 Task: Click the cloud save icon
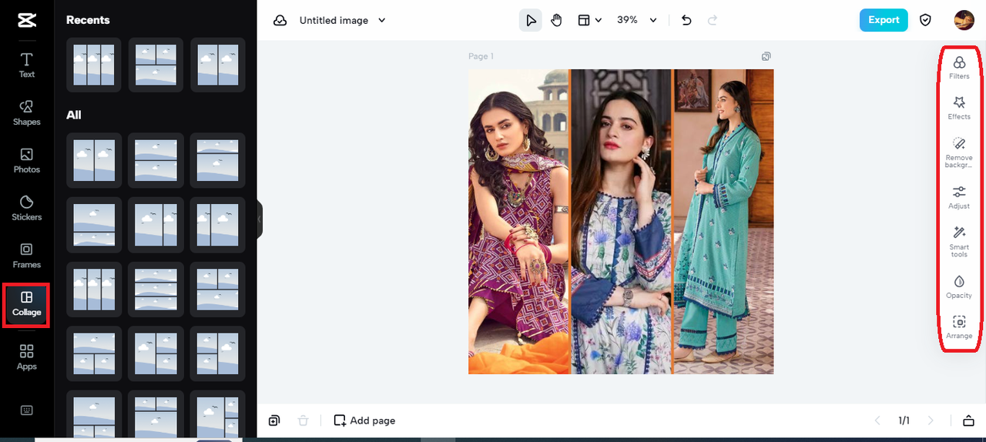(x=280, y=20)
